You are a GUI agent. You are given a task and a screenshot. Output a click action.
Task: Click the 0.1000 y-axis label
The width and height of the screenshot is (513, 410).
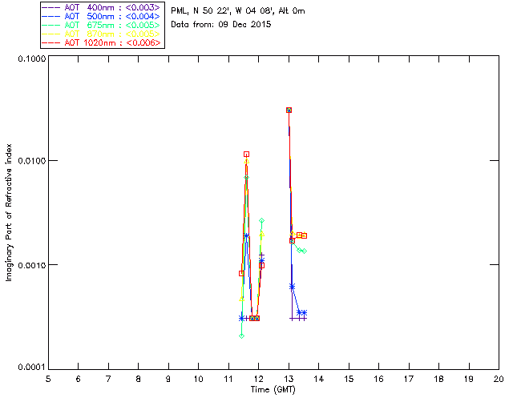(31, 58)
